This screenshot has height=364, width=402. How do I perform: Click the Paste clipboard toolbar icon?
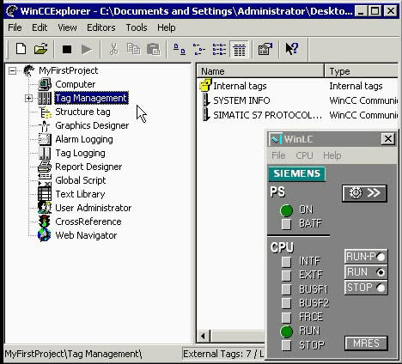pos(154,49)
